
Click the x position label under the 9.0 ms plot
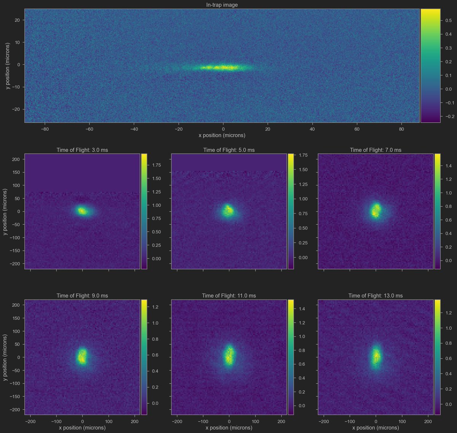(x=82, y=428)
